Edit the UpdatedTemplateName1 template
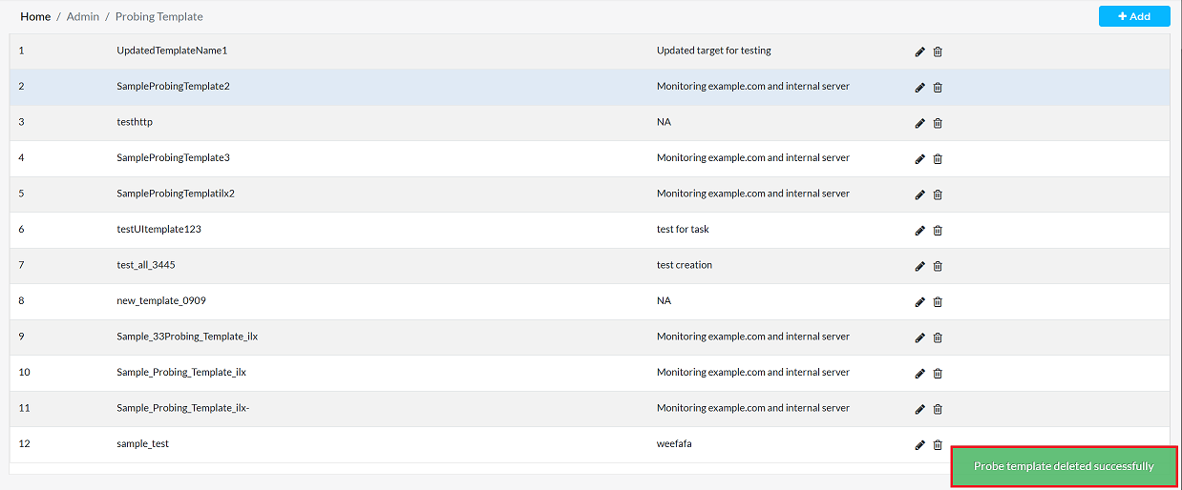 (919, 51)
